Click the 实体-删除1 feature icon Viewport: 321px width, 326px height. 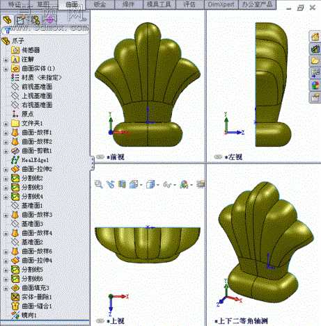[x=15, y=297]
